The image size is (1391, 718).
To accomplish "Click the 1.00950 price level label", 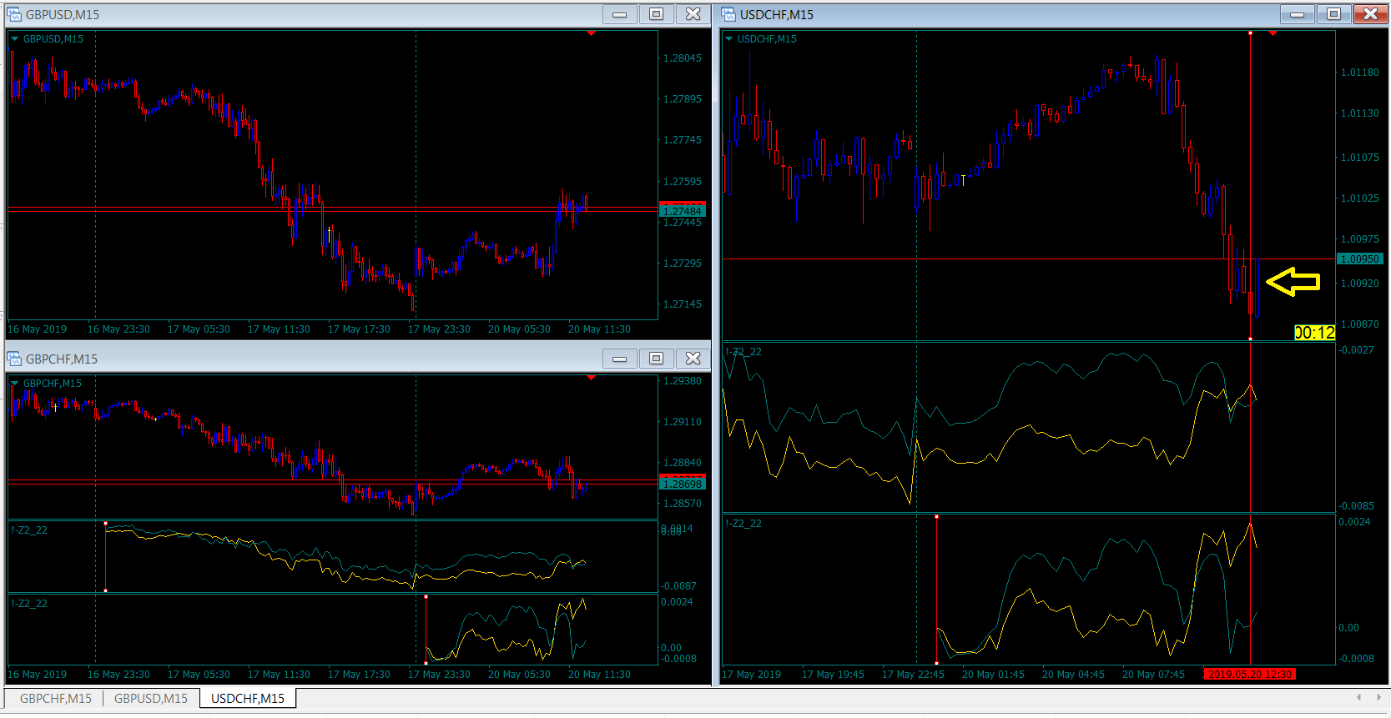I will pyautogui.click(x=1360, y=259).
